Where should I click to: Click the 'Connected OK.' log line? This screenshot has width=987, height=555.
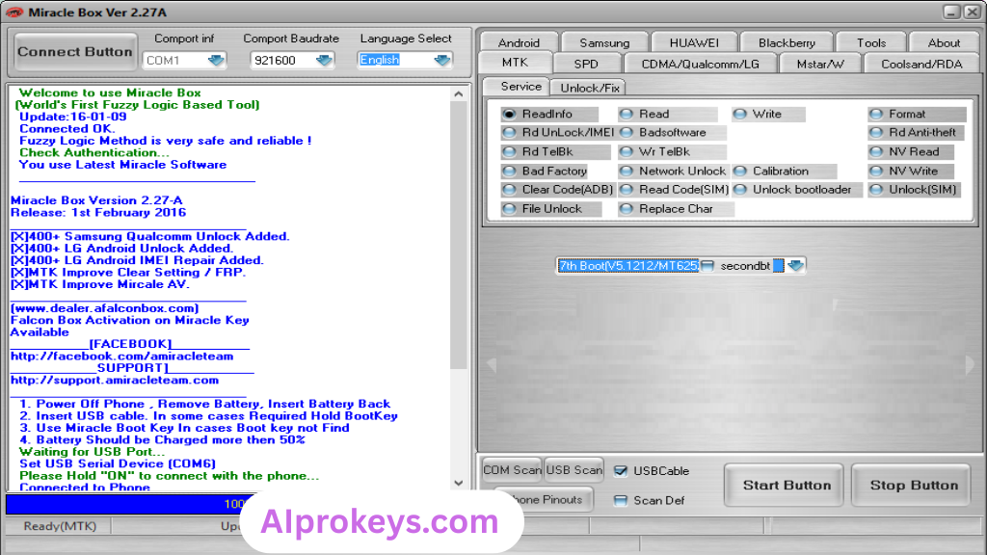(67, 128)
